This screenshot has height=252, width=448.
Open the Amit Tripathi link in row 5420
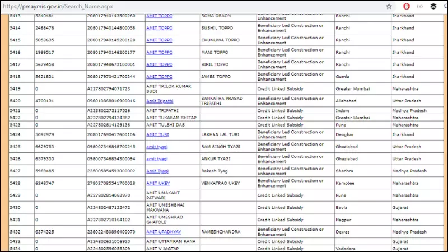(160, 101)
